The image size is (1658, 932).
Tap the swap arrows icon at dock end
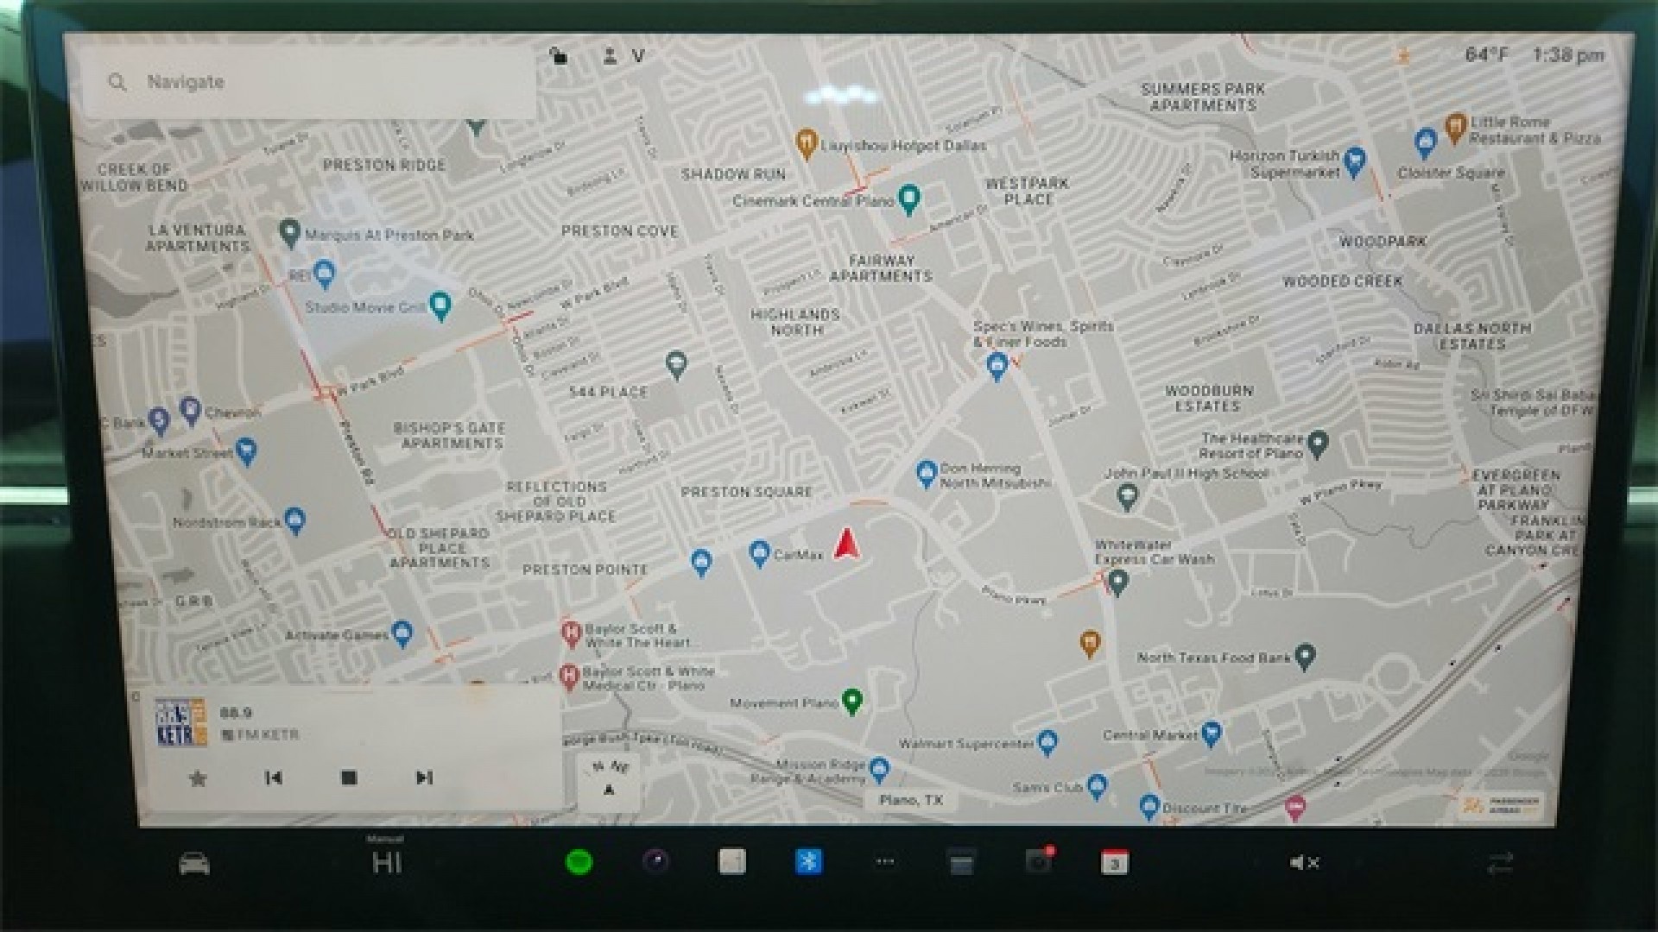(1501, 862)
